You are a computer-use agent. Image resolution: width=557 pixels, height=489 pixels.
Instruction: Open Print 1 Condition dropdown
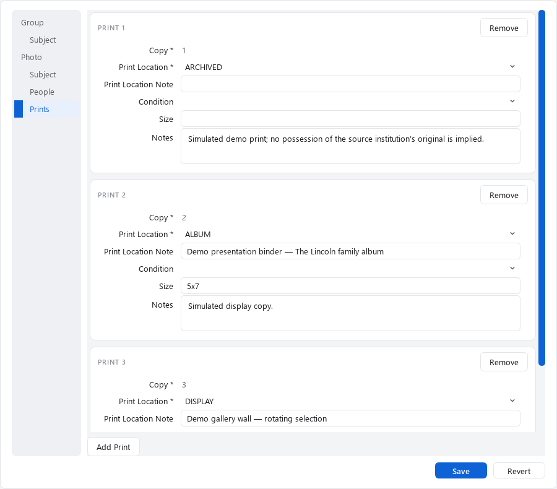350,102
